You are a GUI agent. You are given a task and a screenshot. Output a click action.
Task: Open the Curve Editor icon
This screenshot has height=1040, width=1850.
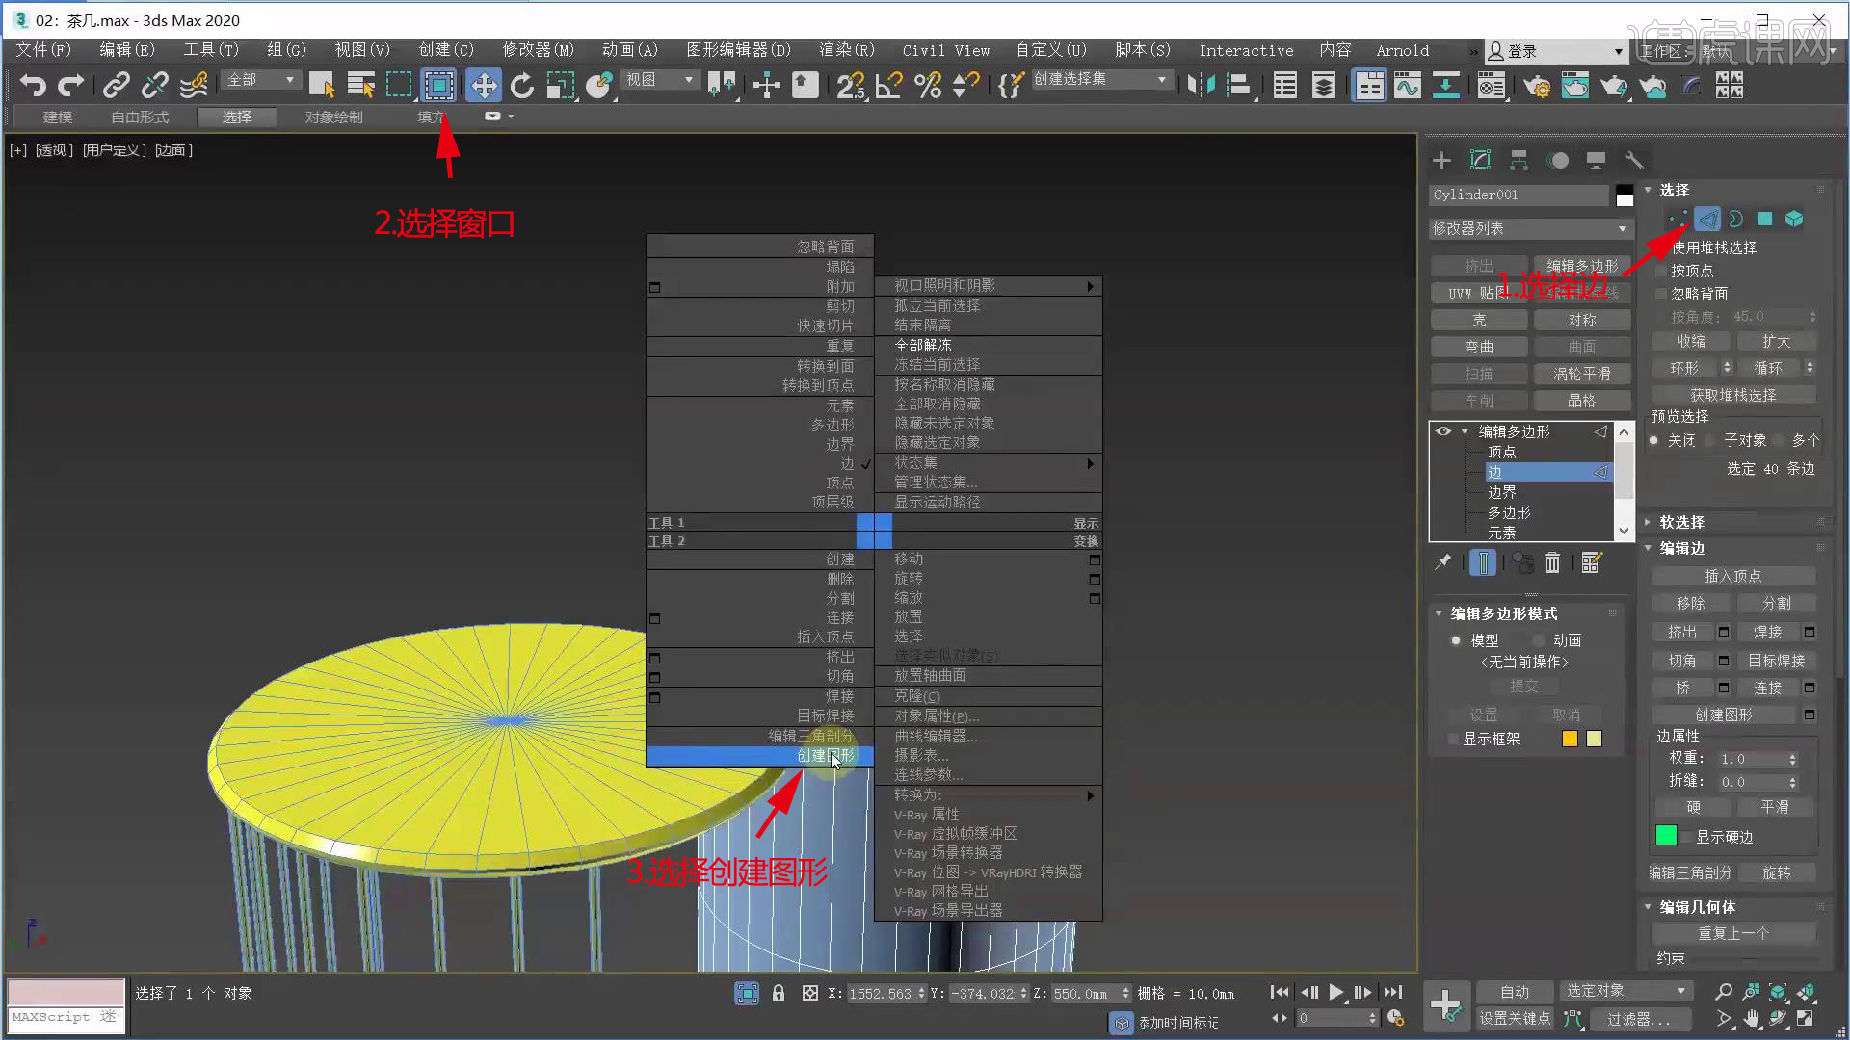click(x=1407, y=86)
